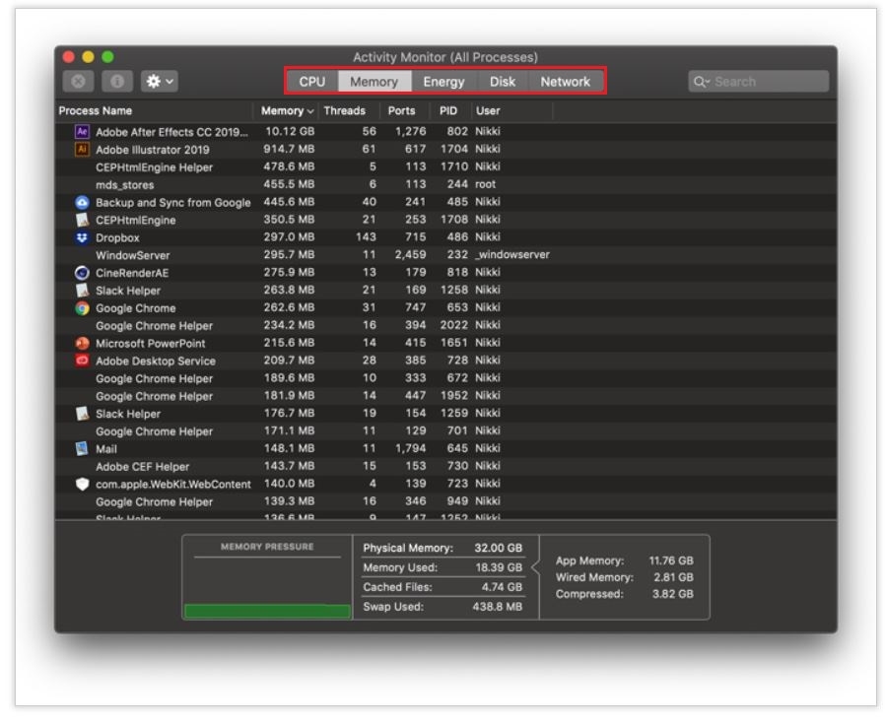Click the Adobe Illustrator 2019 icon

(x=82, y=149)
